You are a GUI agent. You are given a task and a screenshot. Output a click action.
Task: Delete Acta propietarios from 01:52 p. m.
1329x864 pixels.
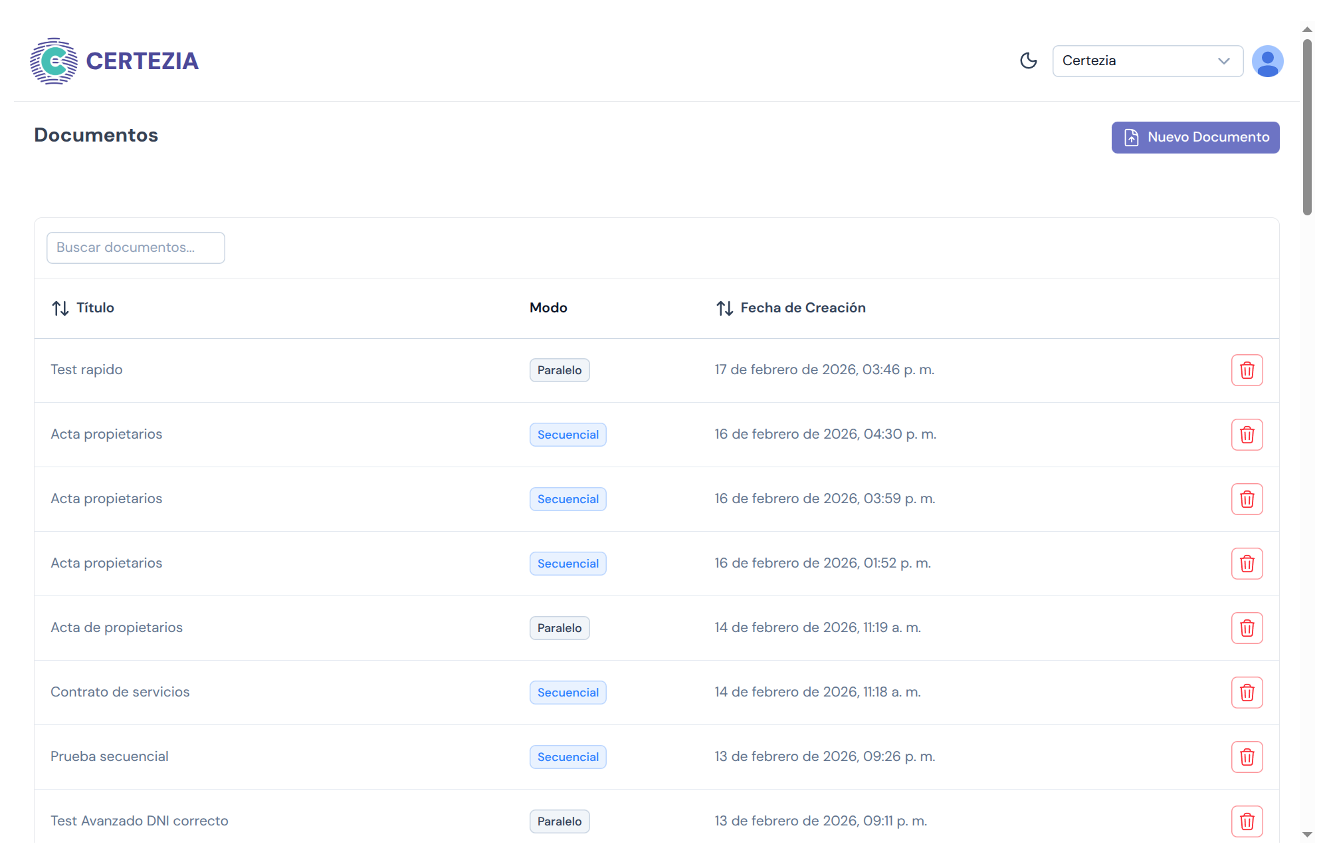[1247, 564]
